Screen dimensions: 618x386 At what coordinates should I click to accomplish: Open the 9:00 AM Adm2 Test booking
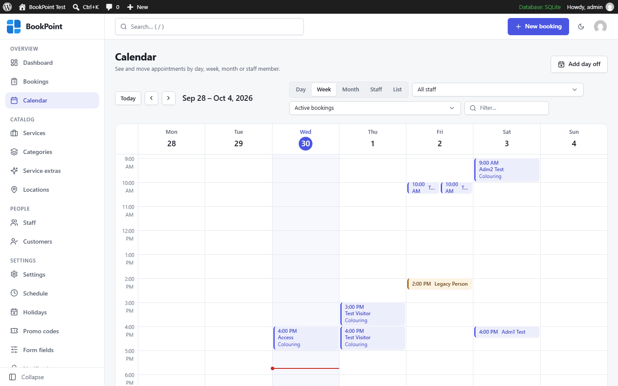pyautogui.click(x=507, y=170)
